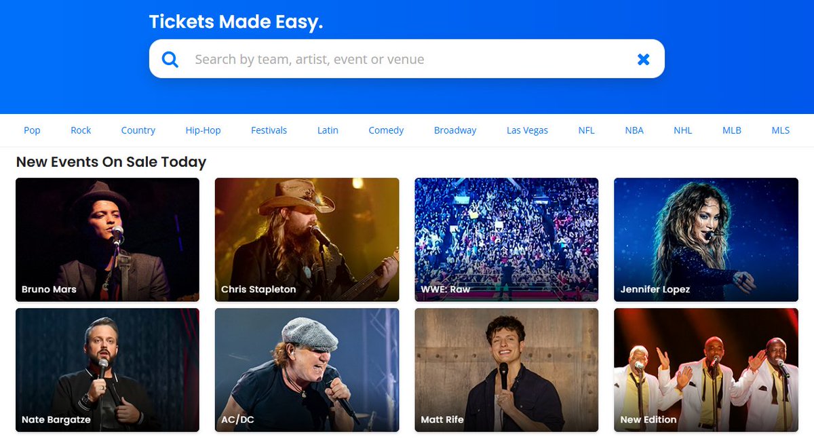
Task: Browse Comedy events
Action: (386, 130)
